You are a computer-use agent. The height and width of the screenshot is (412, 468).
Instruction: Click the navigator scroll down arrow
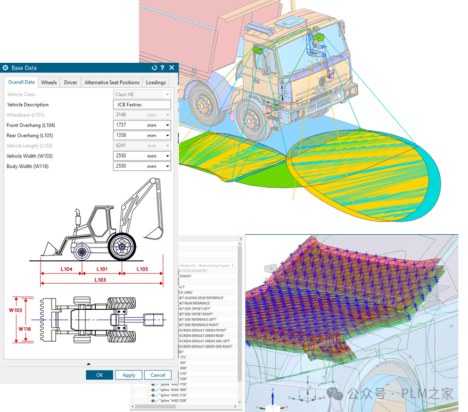point(240,402)
